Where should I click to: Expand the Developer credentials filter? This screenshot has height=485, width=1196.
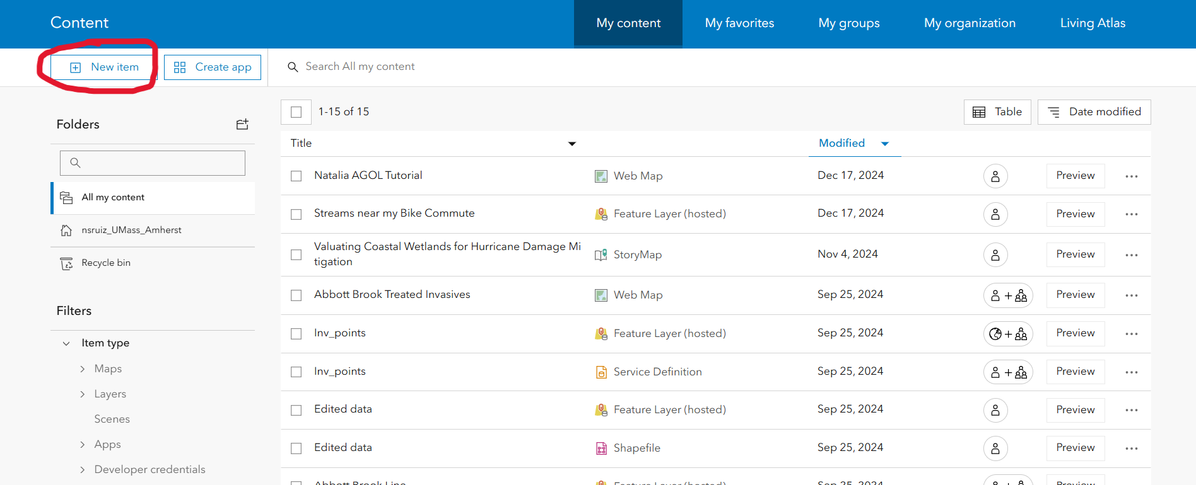pos(82,470)
